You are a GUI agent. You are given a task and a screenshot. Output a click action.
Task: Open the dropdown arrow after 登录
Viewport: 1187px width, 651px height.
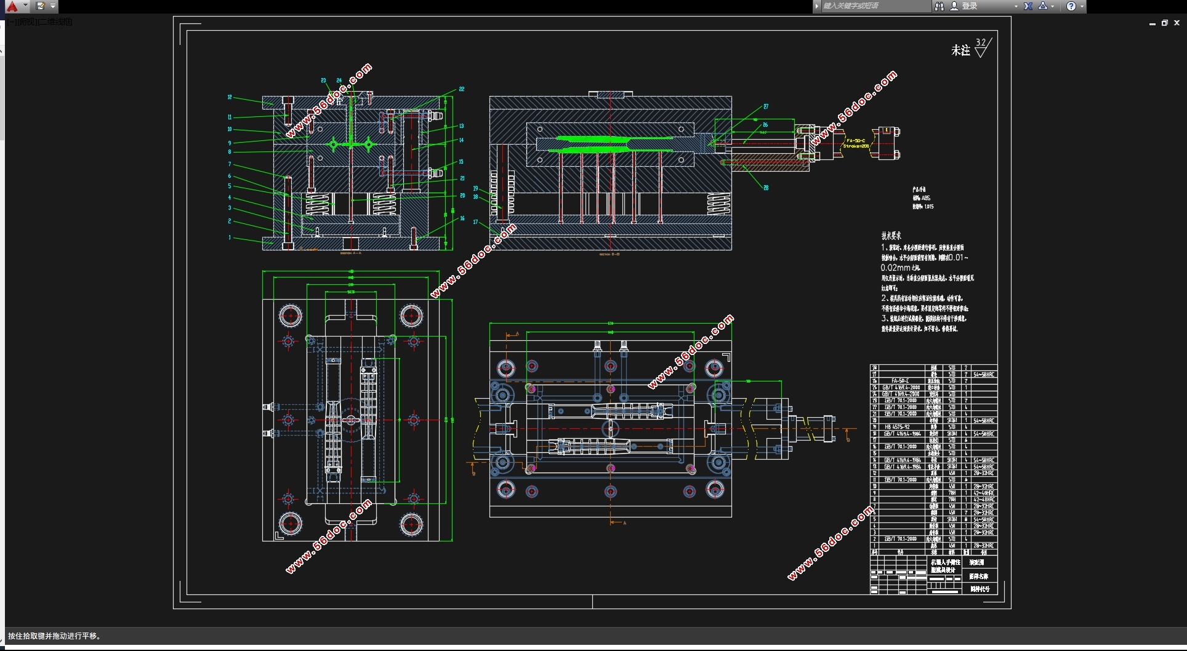coord(1016,6)
